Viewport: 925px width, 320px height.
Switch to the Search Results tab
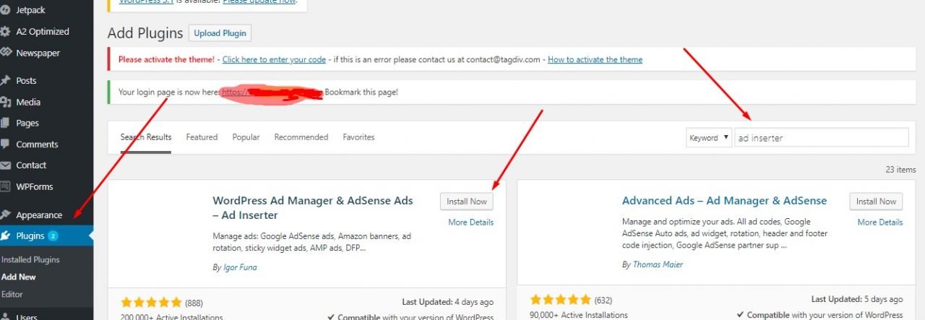pyautogui.click(x=146, y=137)
